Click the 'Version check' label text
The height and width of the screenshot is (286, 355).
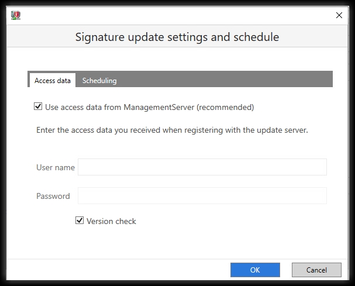click(x=111, y=221)
